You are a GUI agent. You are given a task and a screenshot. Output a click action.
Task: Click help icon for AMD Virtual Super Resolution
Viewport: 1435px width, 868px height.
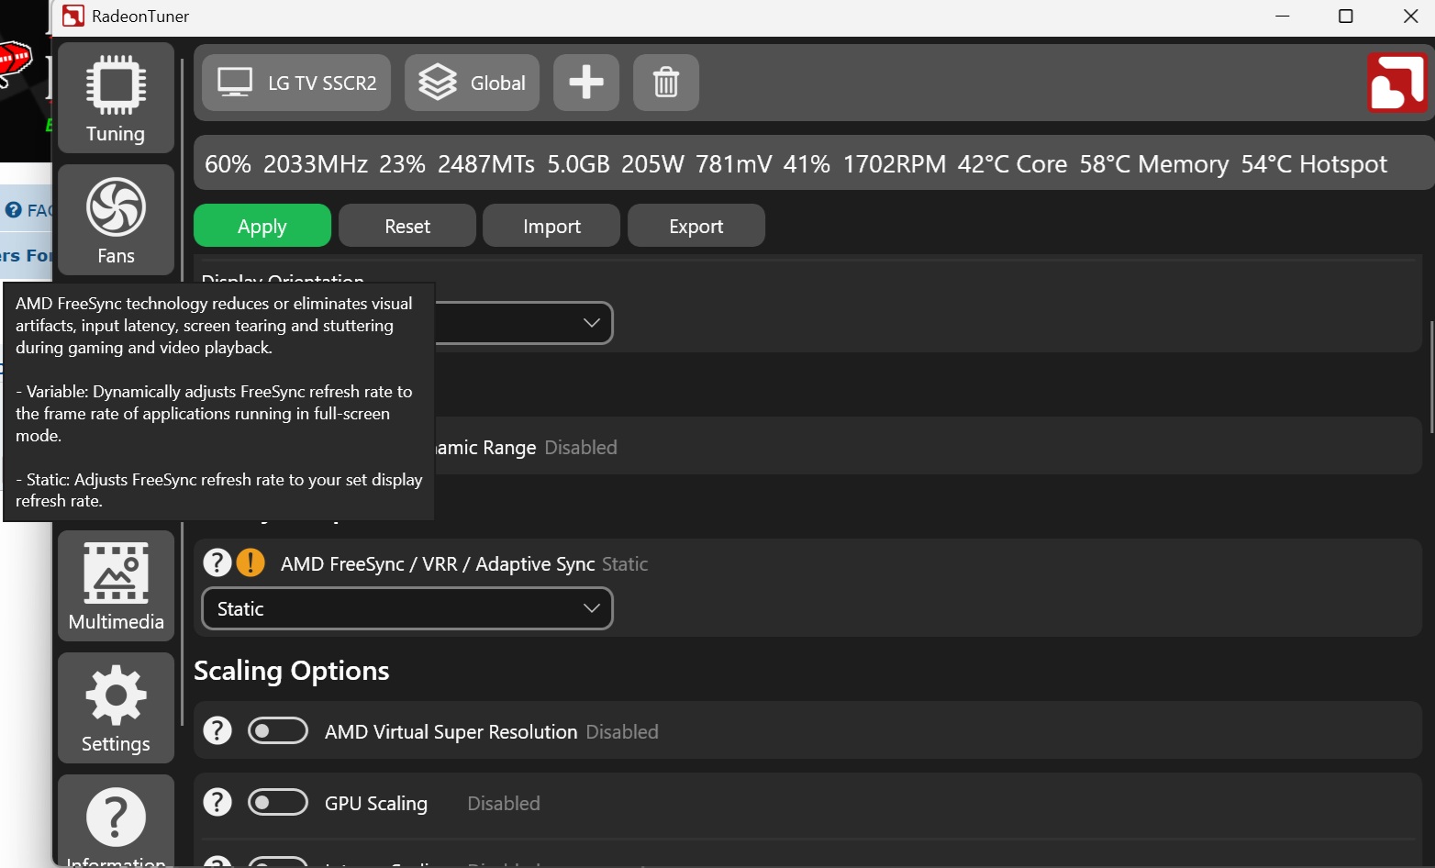[217, 730]
